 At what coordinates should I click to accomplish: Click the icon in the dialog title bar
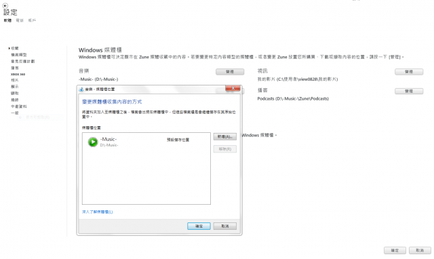coord(81,89)
